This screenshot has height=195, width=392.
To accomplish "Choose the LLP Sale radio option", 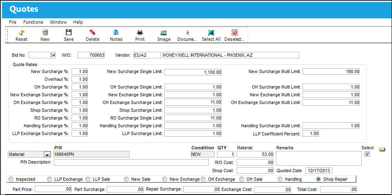I will point(88,179).
